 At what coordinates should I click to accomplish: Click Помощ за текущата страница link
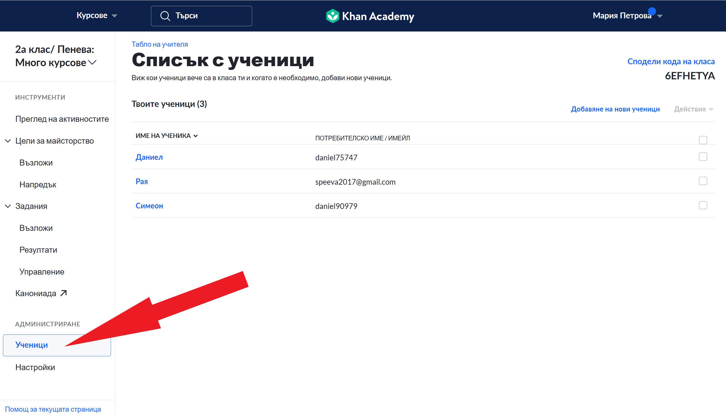point(53,409)
